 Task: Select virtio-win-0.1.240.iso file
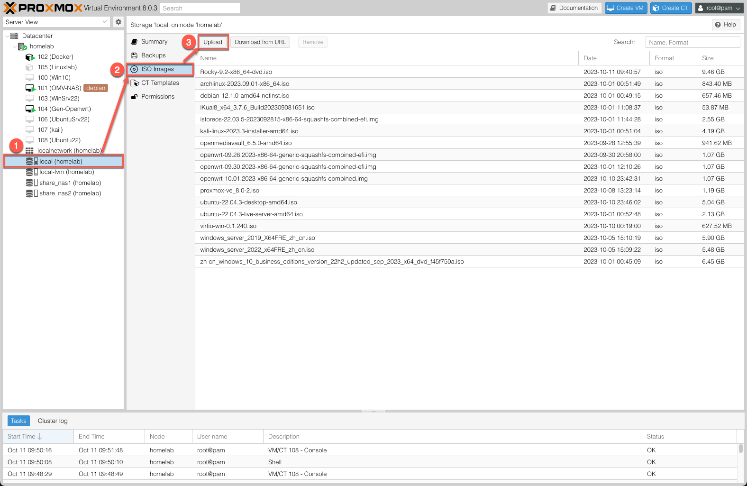469,226
